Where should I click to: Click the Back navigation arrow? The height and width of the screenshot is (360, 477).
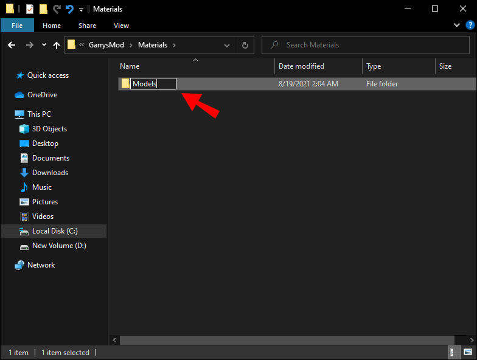tap(12, 45)
